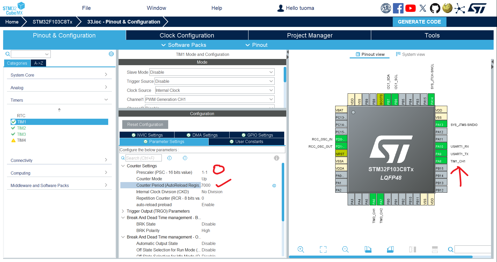Viewport: 497px width, 262px height.
Task: Open the Facebook icon link
Action: pos(398,8)
